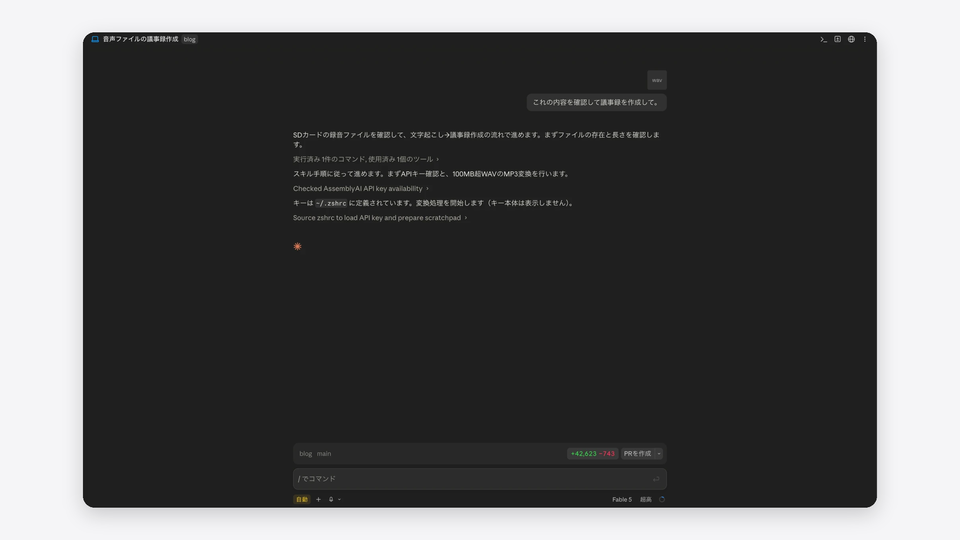The image size is (960, 540).
Task: Click the enter send arrow icon
Action: [x=656, y=479]
